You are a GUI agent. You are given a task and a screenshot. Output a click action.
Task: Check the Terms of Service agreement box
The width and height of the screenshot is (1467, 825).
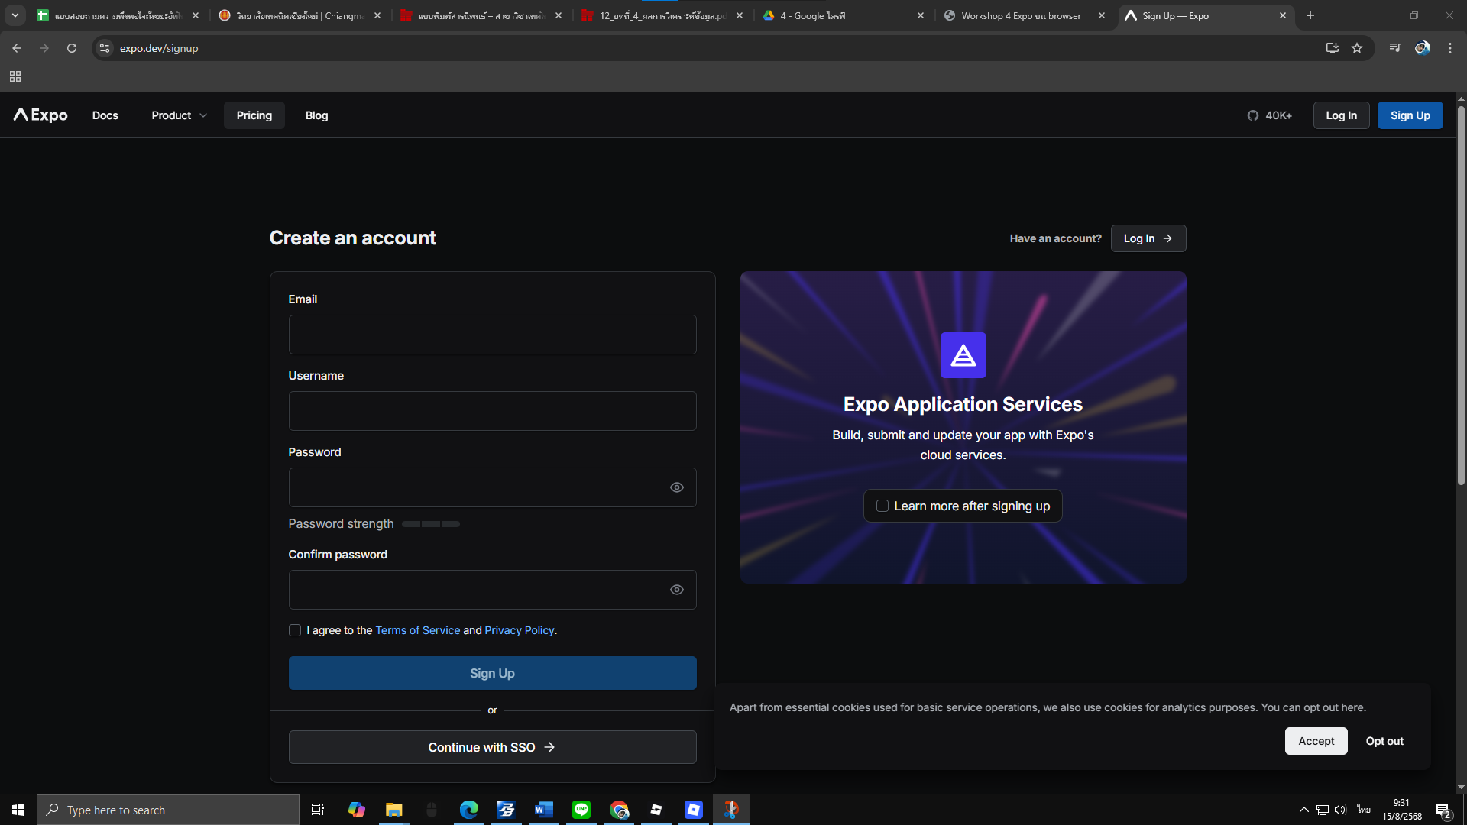pyautogui.click(x=295, y=630)
